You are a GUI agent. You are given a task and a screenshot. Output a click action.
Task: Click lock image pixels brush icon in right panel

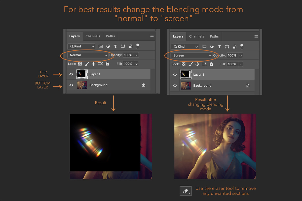(191, 64)
